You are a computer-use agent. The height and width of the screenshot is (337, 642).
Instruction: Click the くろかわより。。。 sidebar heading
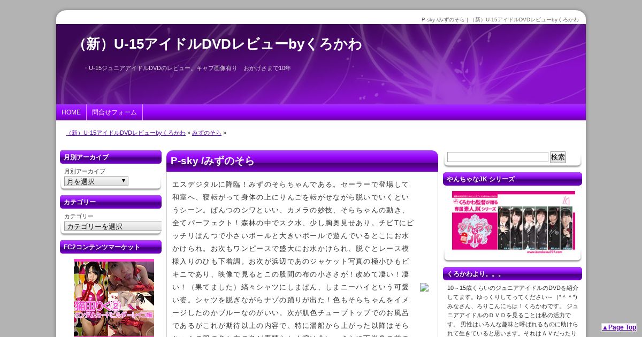tap(513, 274)
